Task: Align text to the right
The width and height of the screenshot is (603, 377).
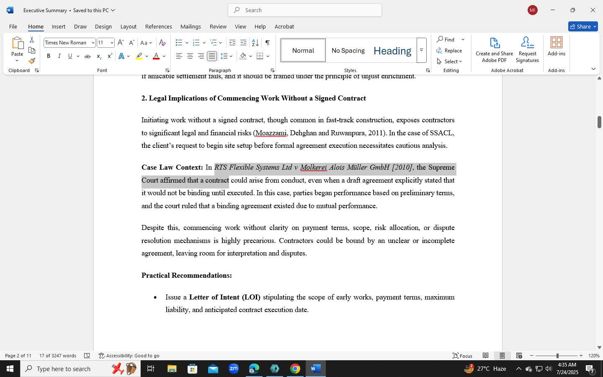Action: [x=201, y=56]
